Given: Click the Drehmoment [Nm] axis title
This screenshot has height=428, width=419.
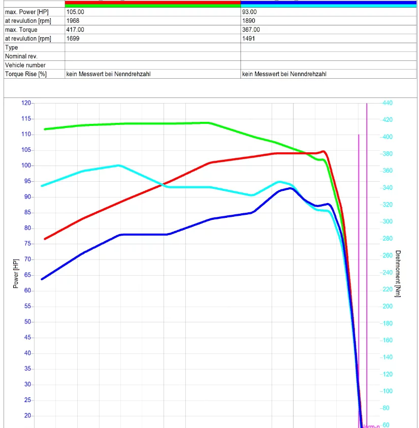Looking at the screenshot, I should [398, 274].
